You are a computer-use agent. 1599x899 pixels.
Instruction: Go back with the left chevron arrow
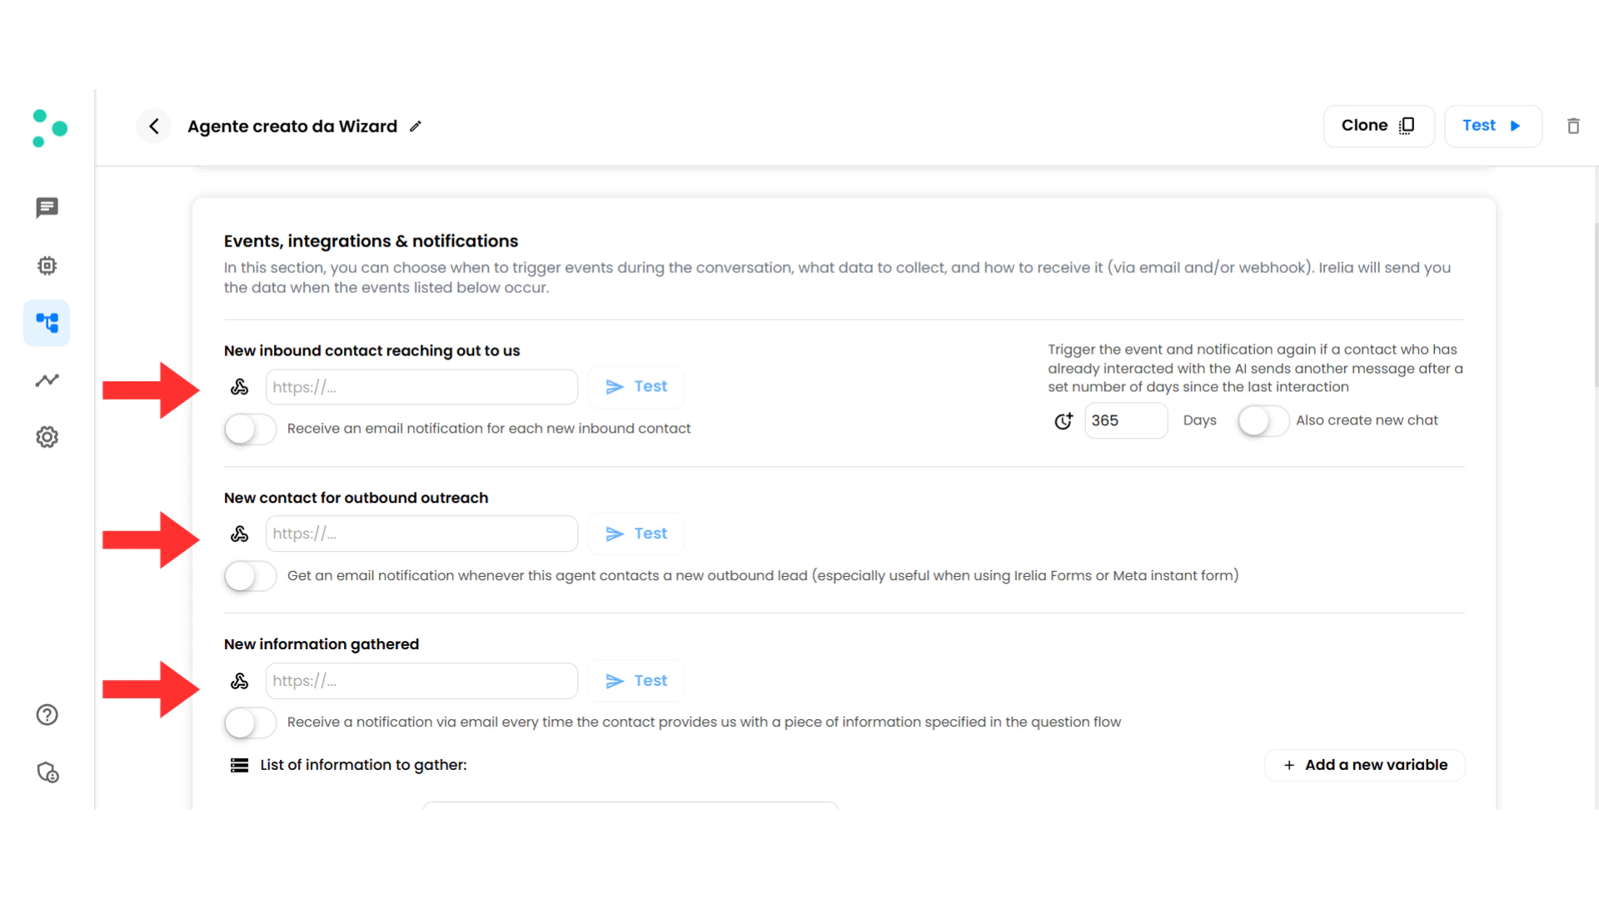point(154,127)
